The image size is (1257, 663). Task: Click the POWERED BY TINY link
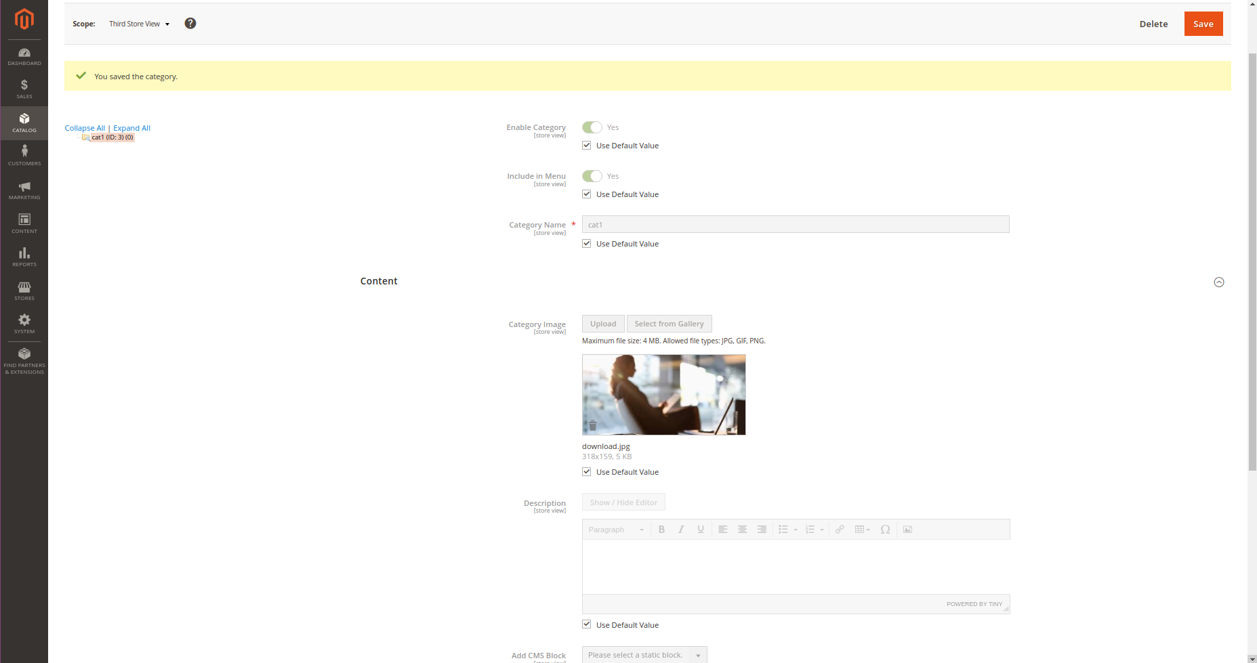pos(974,604)
